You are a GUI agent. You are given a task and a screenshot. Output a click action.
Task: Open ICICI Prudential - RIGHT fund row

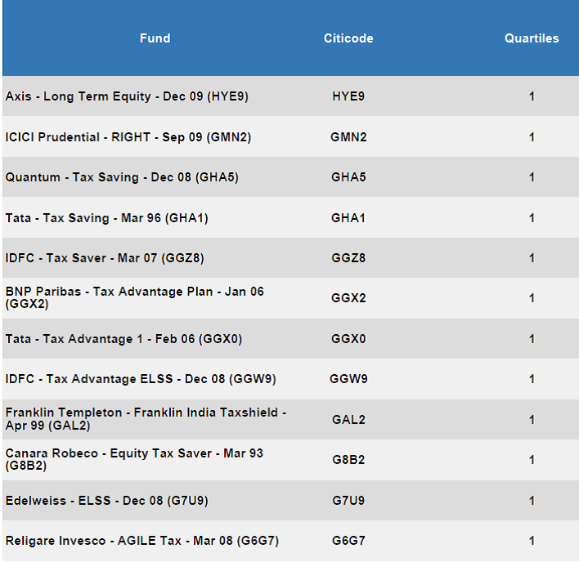[x=128, y=136]
